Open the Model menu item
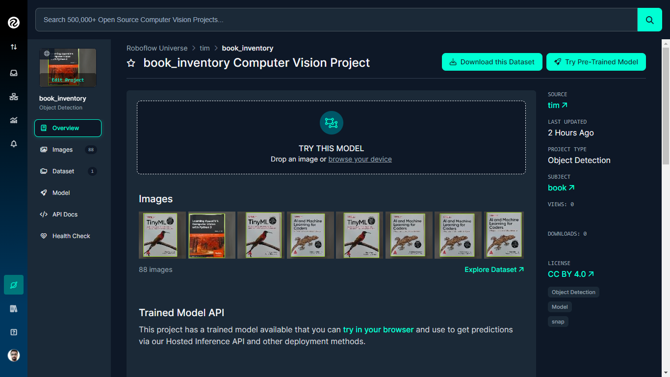670x377 pixels. pyautogui.click(x=68, y=193)
